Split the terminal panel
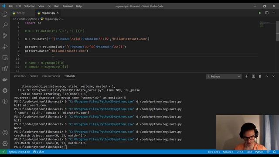Image resolution: width=279 pixels, height=157 pixels. pyautogui.click(x=253, y=76)
